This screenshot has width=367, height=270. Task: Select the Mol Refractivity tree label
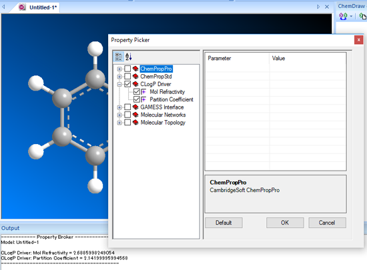click(167, 92)
